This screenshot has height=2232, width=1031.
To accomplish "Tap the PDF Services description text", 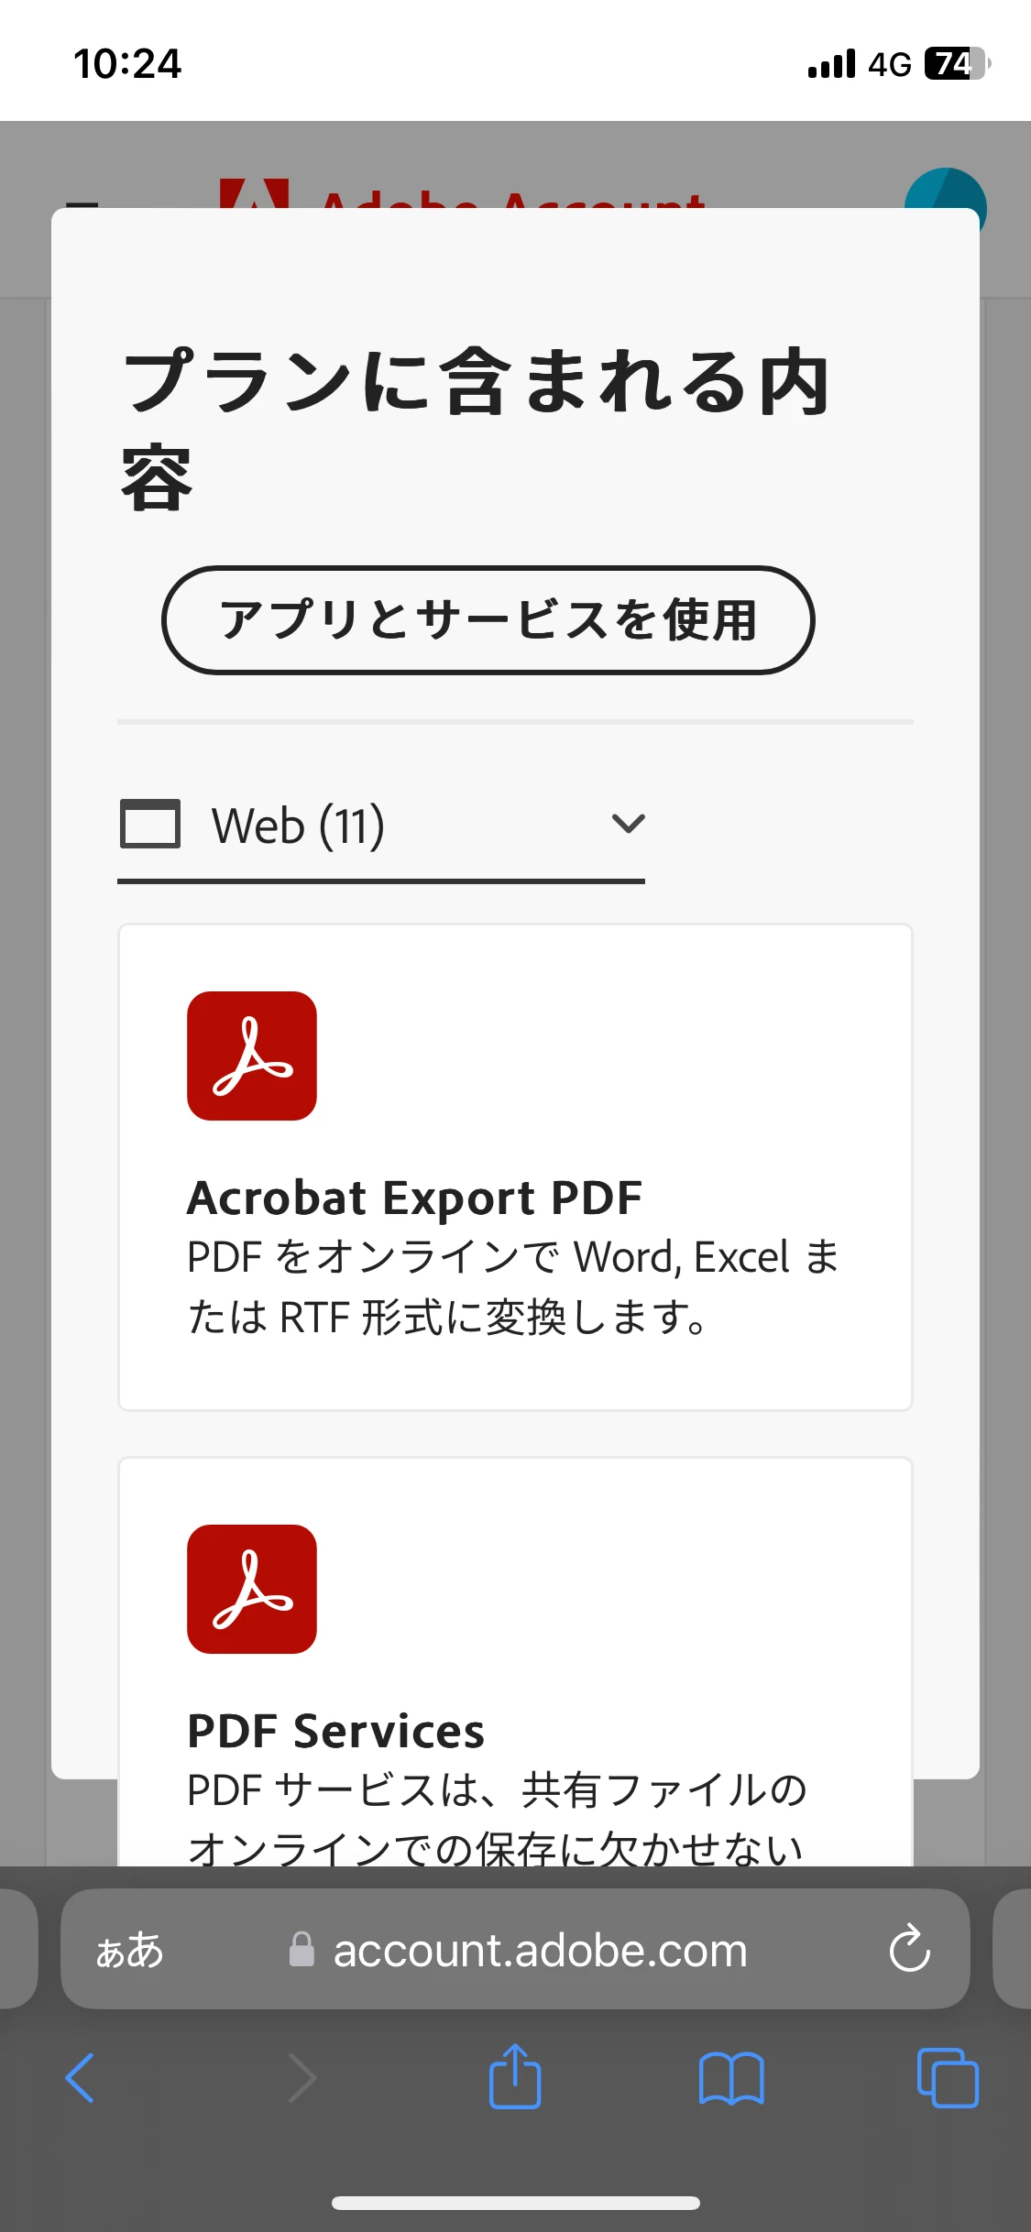I will tap(496, 1819).
